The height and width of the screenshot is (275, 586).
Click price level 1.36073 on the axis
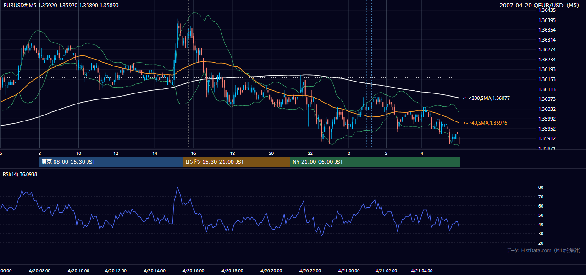[547, 99]
